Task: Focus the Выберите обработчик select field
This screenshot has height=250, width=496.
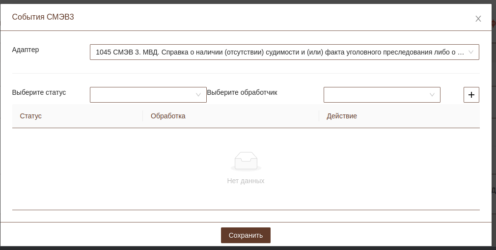Action: (376, 95)
